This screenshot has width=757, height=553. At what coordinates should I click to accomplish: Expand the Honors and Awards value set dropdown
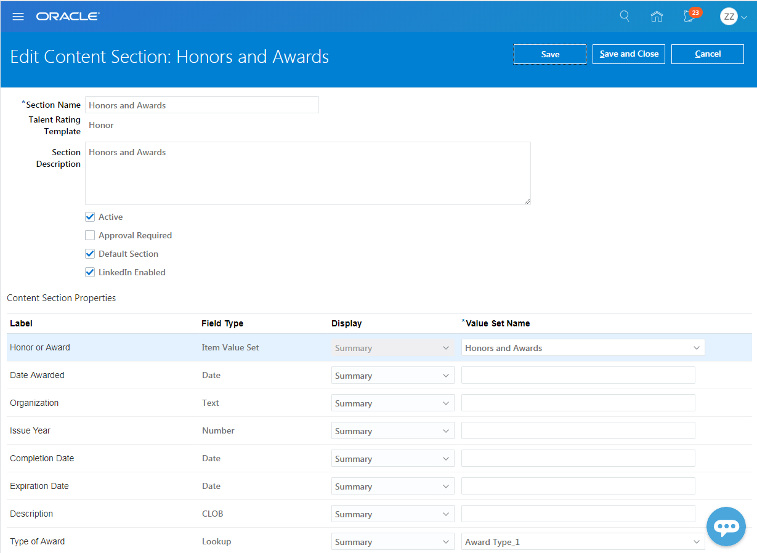(x=697, y=347)
